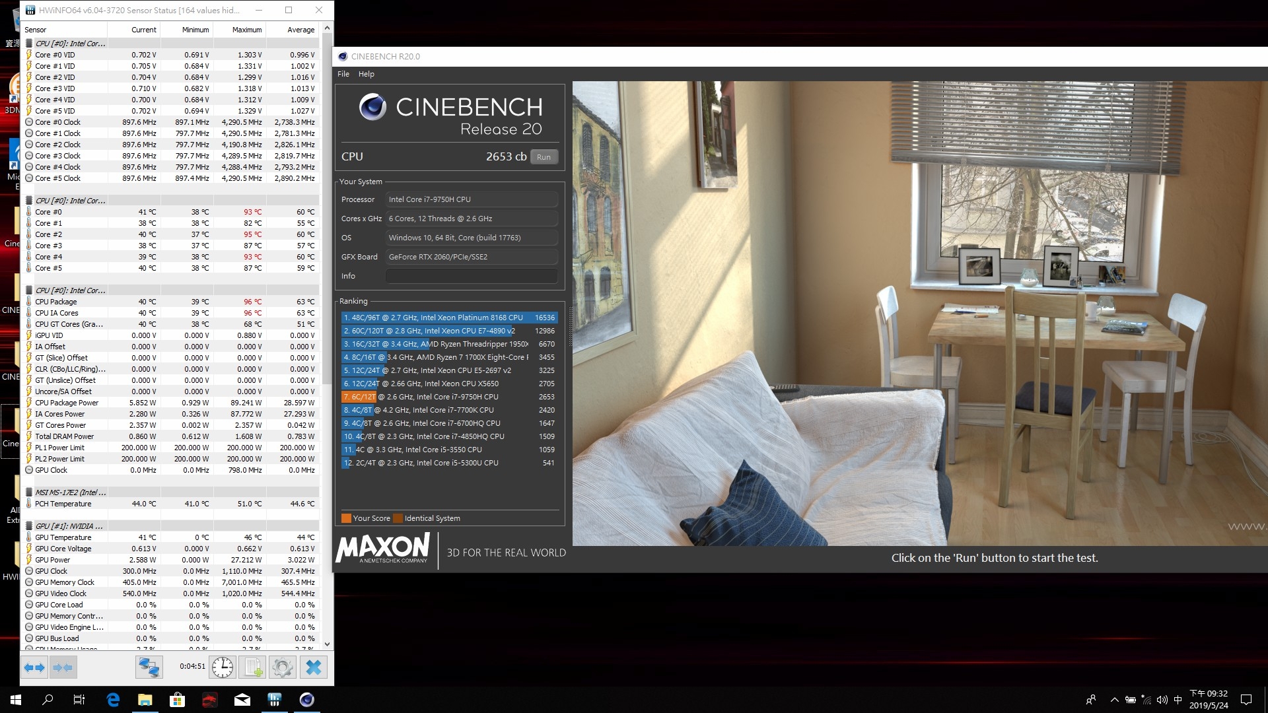This screenshot has width=1268, height=713.
Task: Click the HWiNFO Sensor column header
Action: (x=64, y=30)
